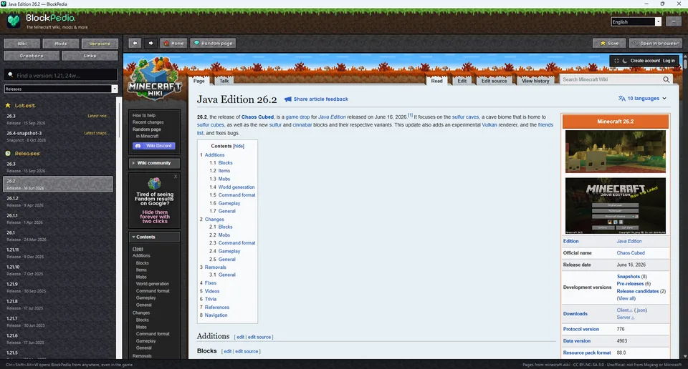
Task: Open the Releases filter dropdown
Action: (61, 89)
